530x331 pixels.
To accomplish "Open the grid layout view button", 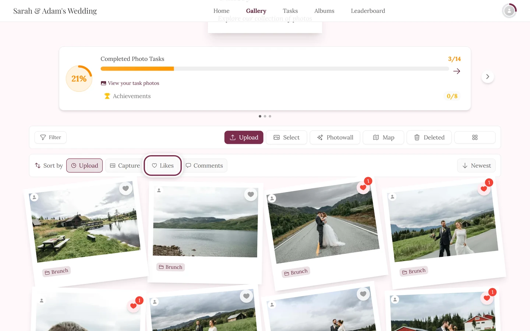I will [x=475, y=138].
